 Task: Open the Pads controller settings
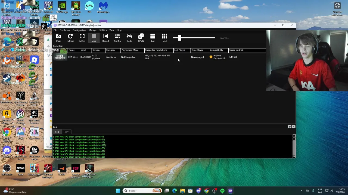(129, 38)
